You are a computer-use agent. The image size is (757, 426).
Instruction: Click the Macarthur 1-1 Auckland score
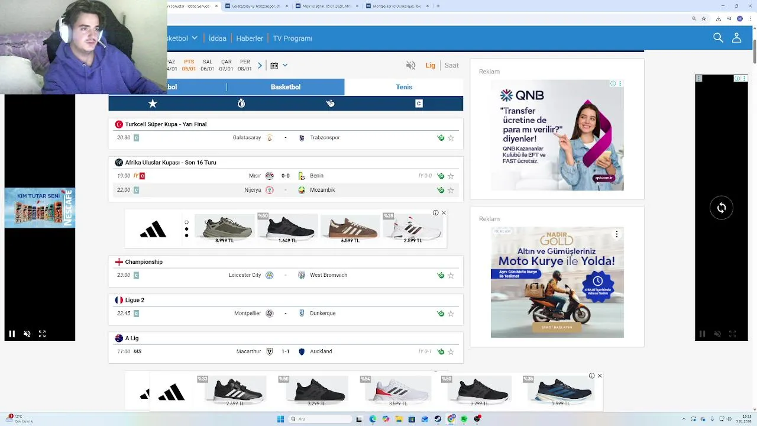click(285, 351)
